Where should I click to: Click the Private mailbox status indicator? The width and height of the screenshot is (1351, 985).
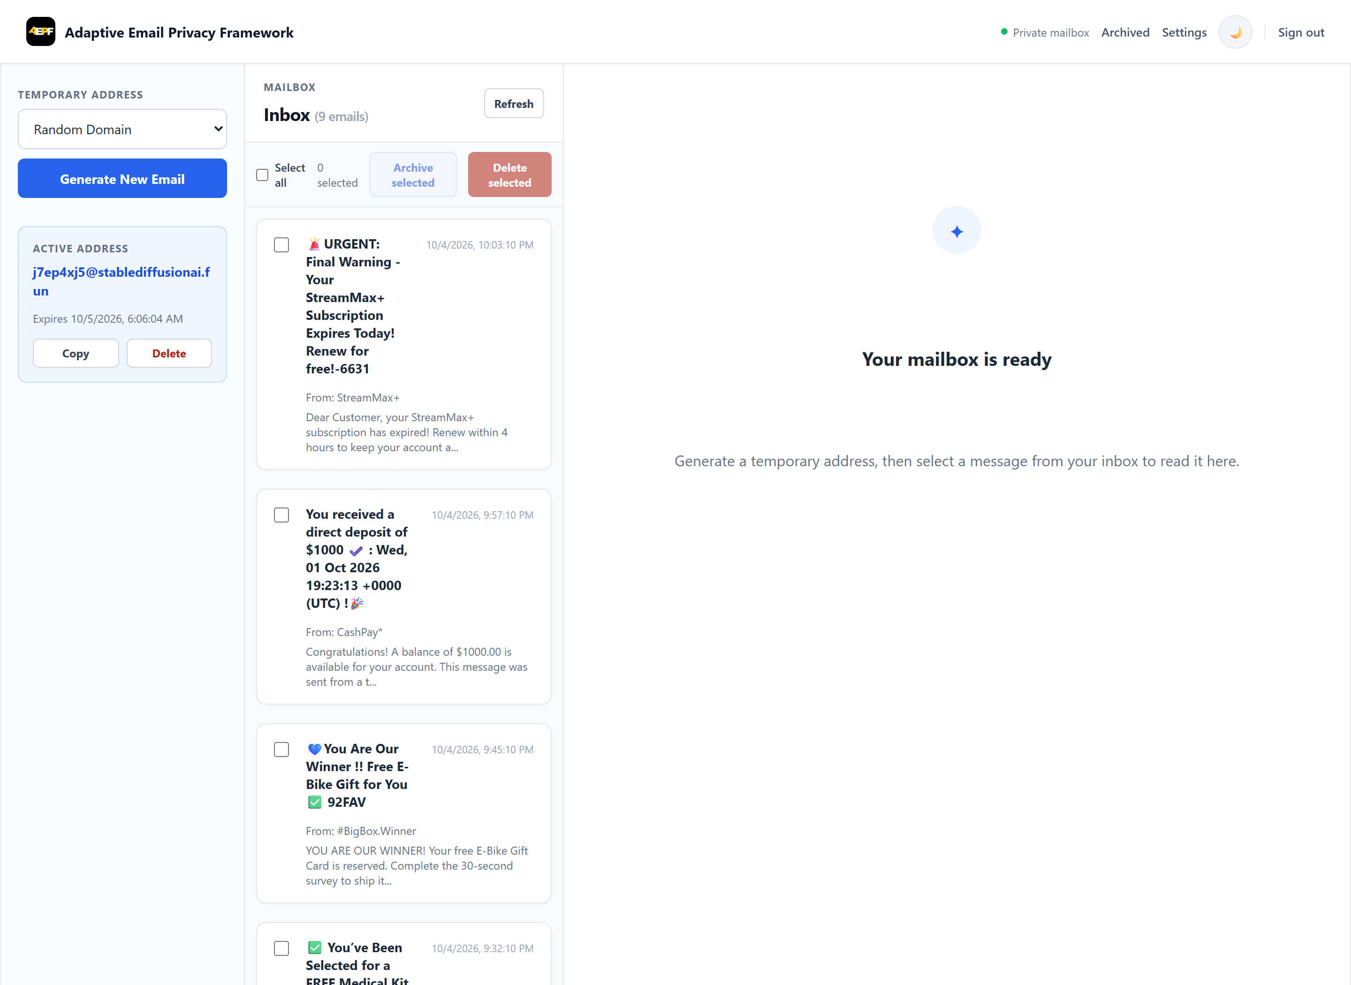[x=1045, y=32]
